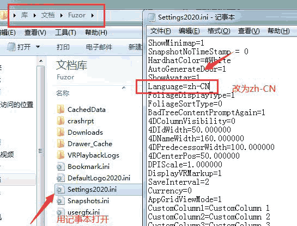Click the Snapshots.ini file icon
This screenshot has width=297, height=226.
60,200
